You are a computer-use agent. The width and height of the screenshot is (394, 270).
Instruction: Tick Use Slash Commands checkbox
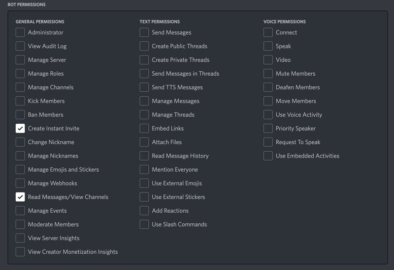(x=144, y=224)
